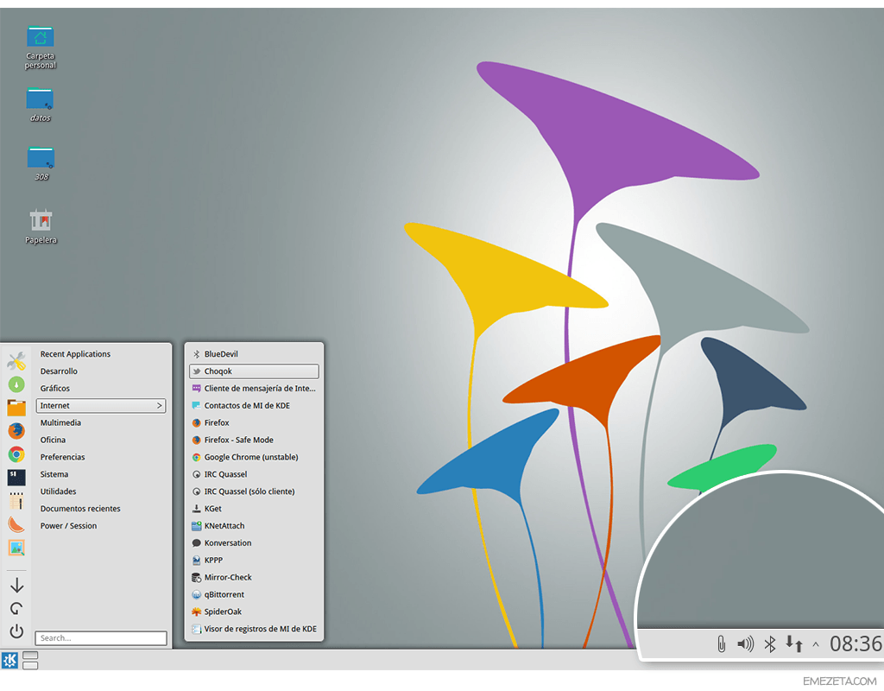
Task: Launch Choqok from the Internet submenu
Action: click(x=255, y=371)
